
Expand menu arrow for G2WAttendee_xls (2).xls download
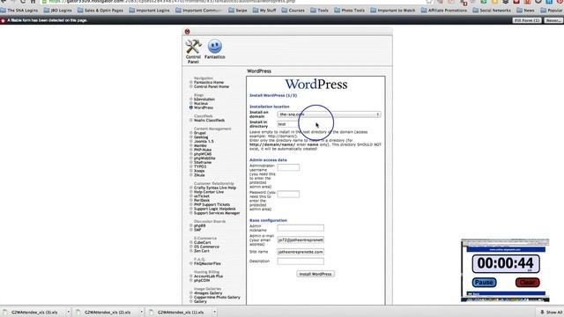(141, 312)
